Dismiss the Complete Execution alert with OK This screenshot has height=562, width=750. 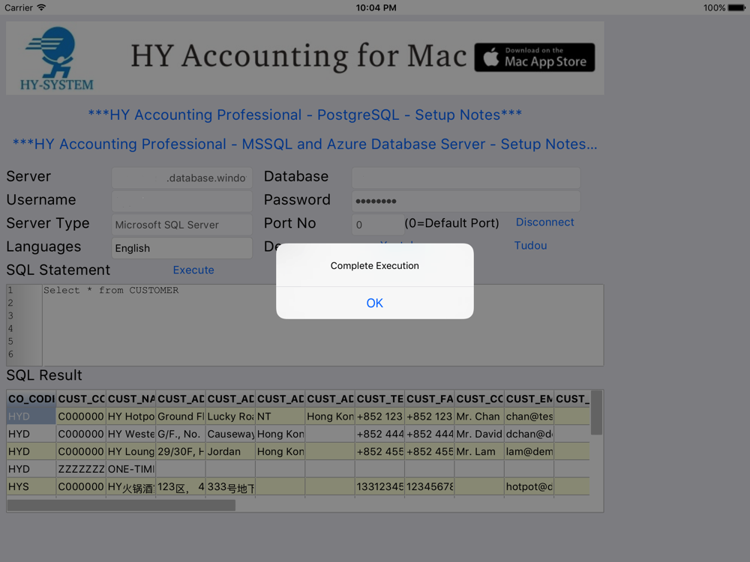(374, 303)
